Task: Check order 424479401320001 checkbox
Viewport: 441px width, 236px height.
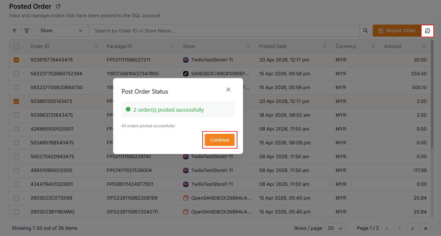Action: pyautogui.click(x=16, y=184)
